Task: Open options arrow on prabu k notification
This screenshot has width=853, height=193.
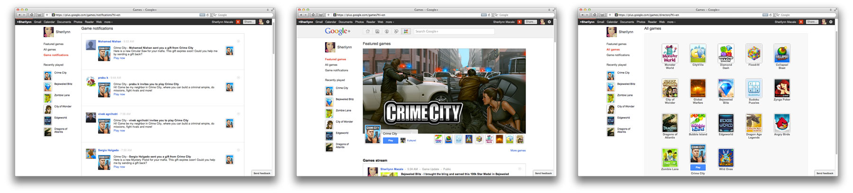Action: click(238, 77)
